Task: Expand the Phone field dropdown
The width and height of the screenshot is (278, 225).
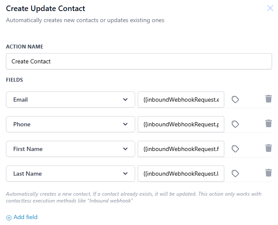Action: pyautogui.click(x=70, y=124)
